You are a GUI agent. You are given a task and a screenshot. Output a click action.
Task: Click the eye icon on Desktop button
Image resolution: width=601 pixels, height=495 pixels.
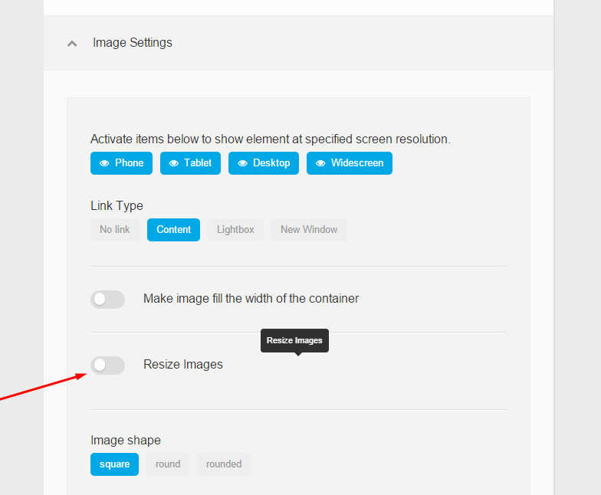242,163
